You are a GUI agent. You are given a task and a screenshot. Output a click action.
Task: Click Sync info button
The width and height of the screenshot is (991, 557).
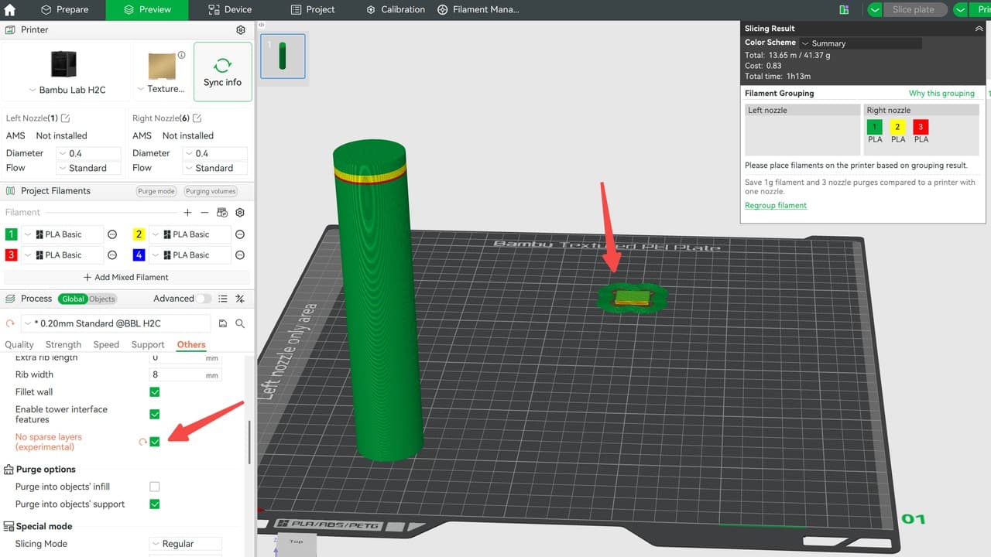223,72
